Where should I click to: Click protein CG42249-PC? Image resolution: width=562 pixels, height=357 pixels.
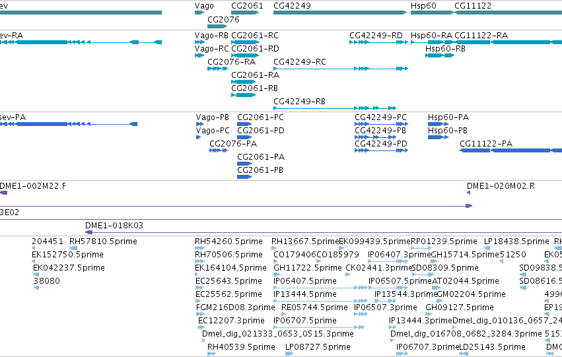[x=380, y=117]
